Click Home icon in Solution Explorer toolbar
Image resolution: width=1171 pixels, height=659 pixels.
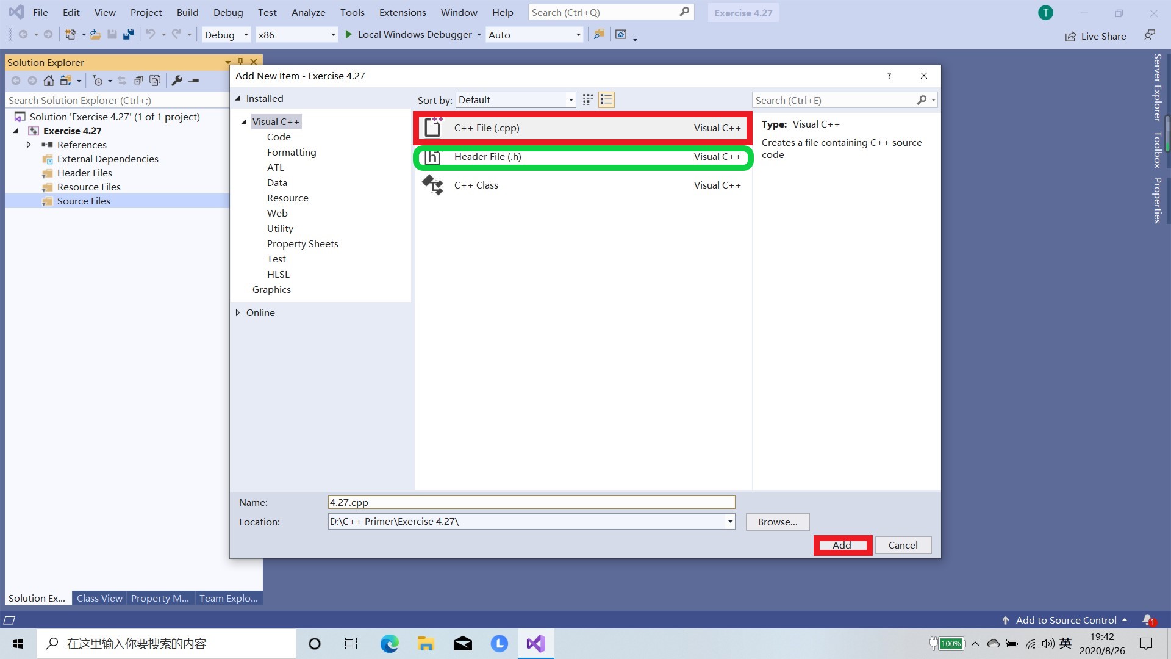49,80
